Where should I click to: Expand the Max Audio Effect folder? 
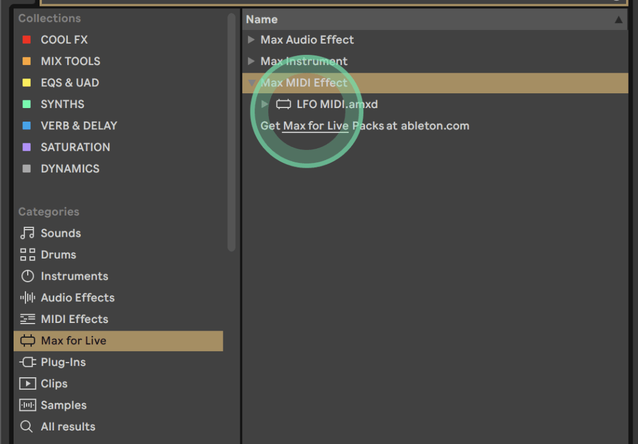(x=251, y=40)
